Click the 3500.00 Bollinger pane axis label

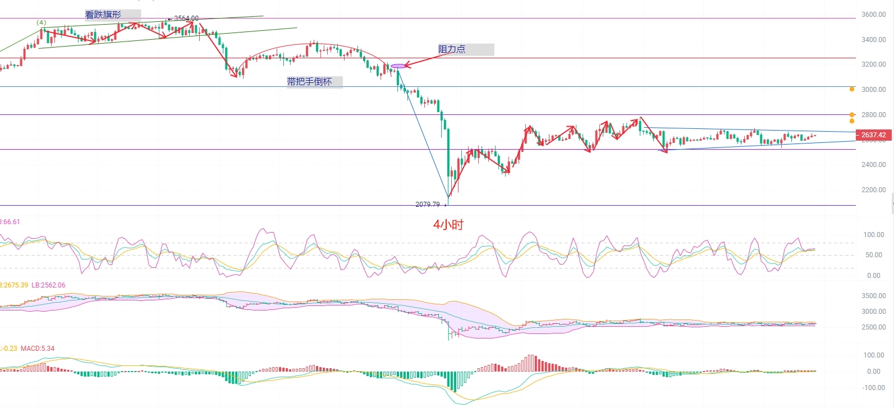(873, 296)
